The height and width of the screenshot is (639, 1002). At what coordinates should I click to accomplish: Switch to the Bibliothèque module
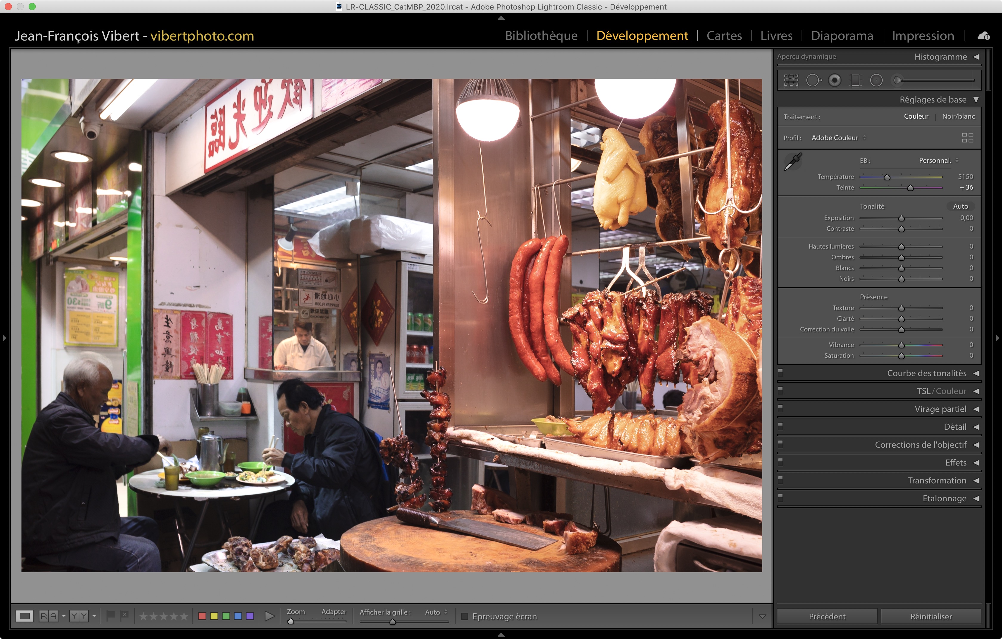click(541, 36)
